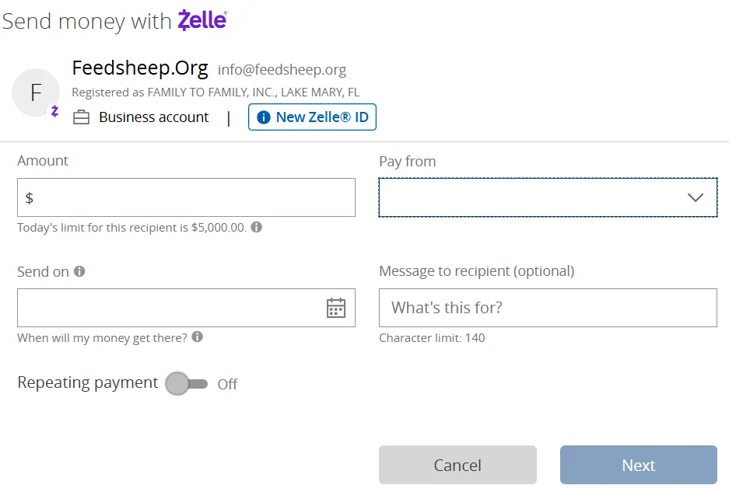Click the small Zelle badge on the avatar
The width and height of the screenshot is (729, 492).
click(54, 111)
